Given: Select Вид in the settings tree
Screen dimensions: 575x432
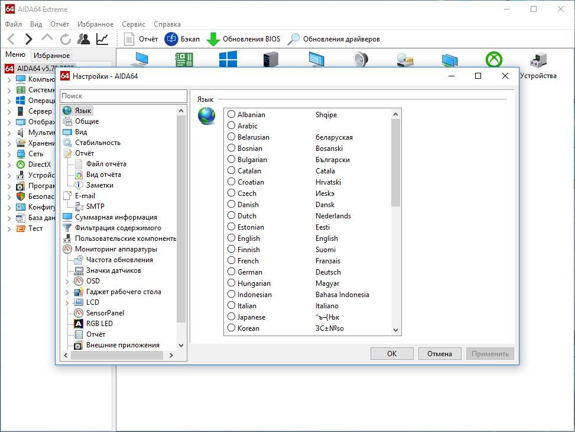Looking at the screenshot, I should point(81,132).
